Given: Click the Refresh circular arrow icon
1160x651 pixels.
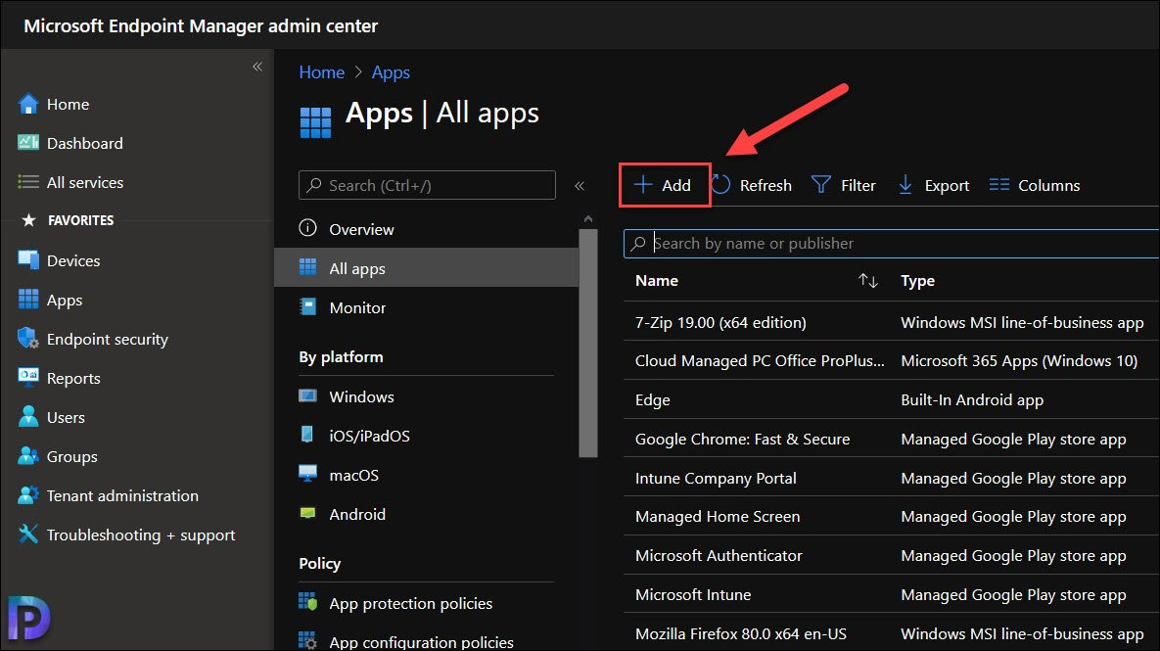Looking at the screenshot, I should coord(720,185).
